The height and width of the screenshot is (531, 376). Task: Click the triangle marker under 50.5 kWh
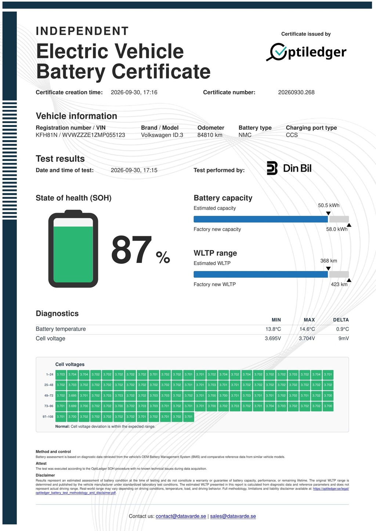click(x=328, y=213)
